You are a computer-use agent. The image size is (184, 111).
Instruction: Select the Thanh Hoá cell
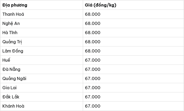pyautogui.click(x=42, y=14)
